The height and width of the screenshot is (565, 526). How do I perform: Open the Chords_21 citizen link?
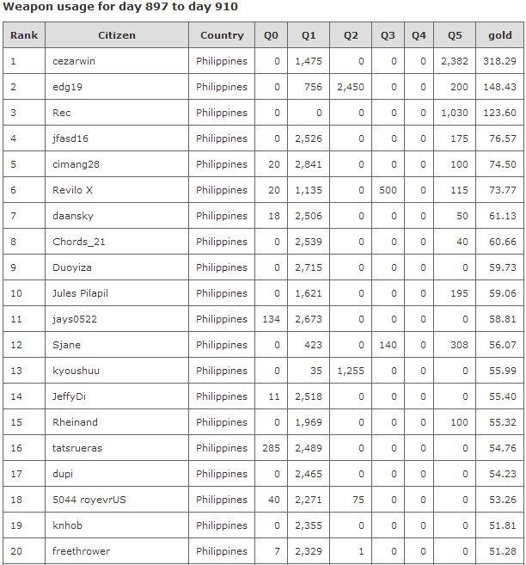pos(77,242)
